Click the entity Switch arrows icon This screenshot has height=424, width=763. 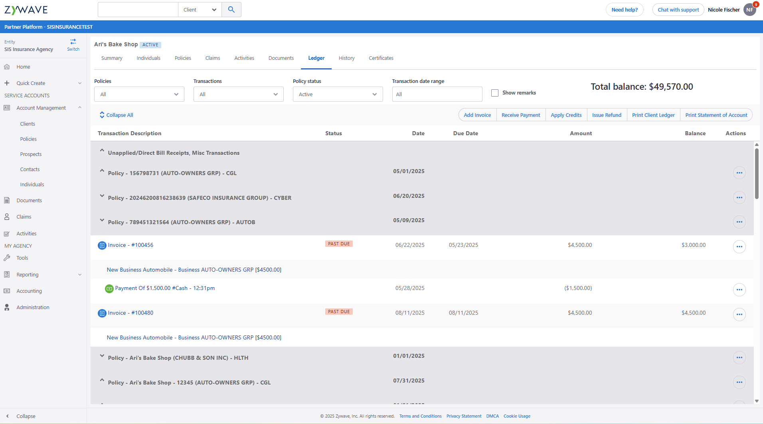73,42
